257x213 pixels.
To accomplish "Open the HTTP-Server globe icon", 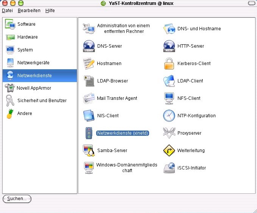I will pyautogui.click(x=169, y=46).
